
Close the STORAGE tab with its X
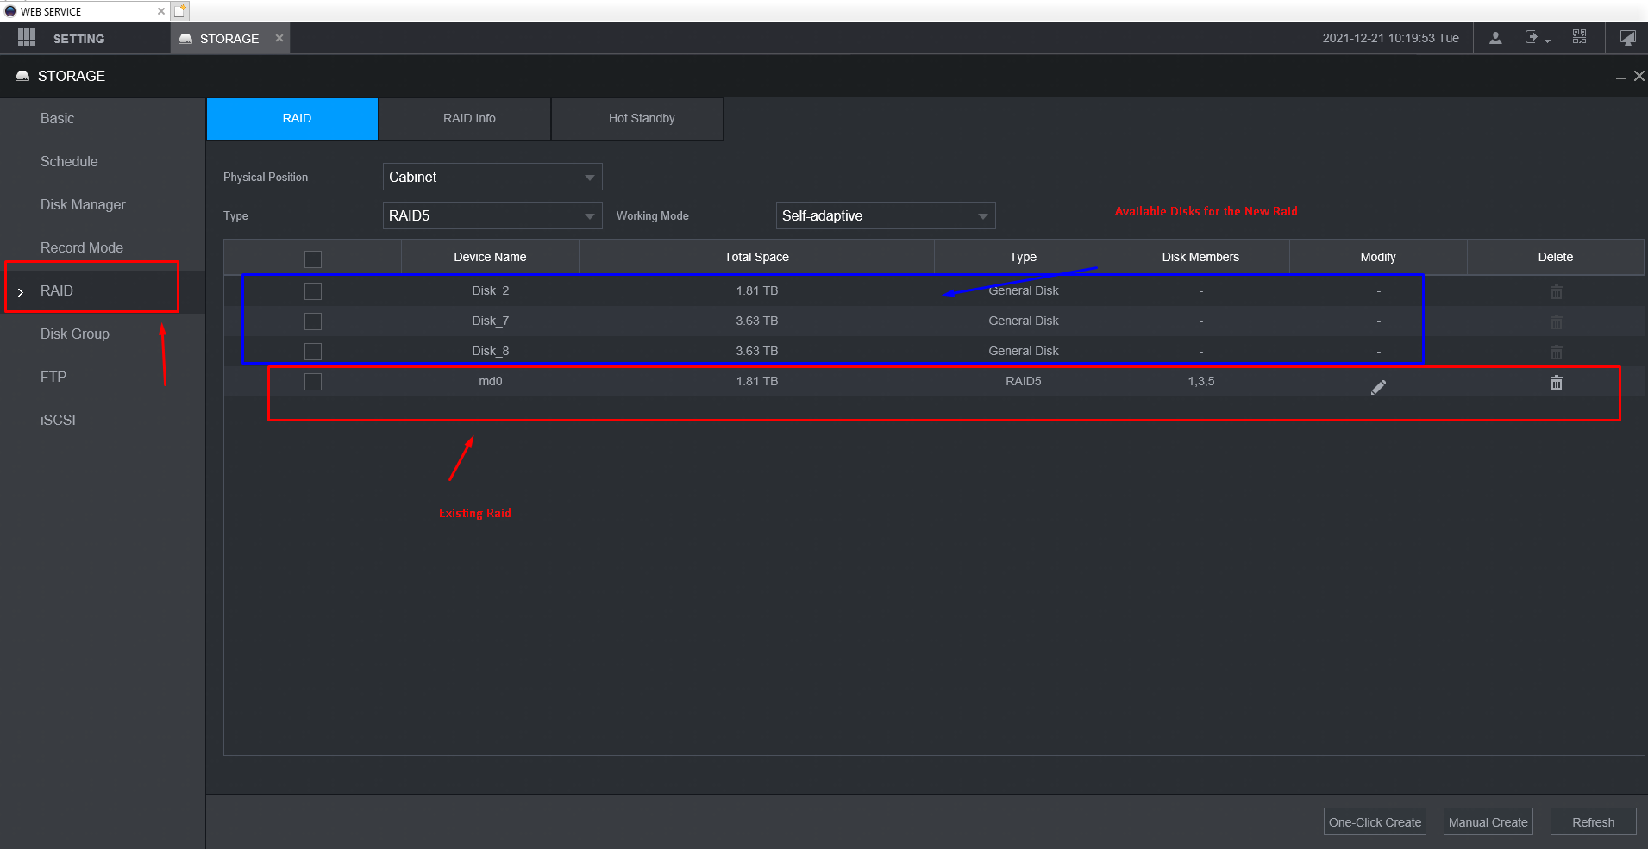pos(279,38)
